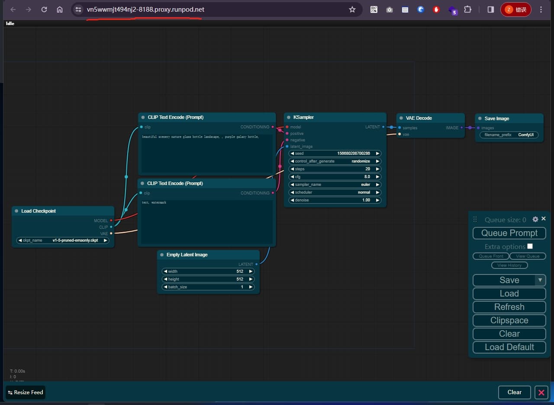The image size is (554, 405).
Task: Click VAE Decode samples input port
Action: point(399,128)
